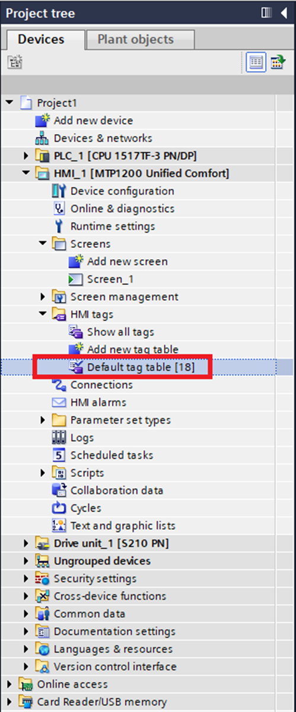
Task: Expand the Screen management folder
Action: pyautogui.click(x=42, y=297)
